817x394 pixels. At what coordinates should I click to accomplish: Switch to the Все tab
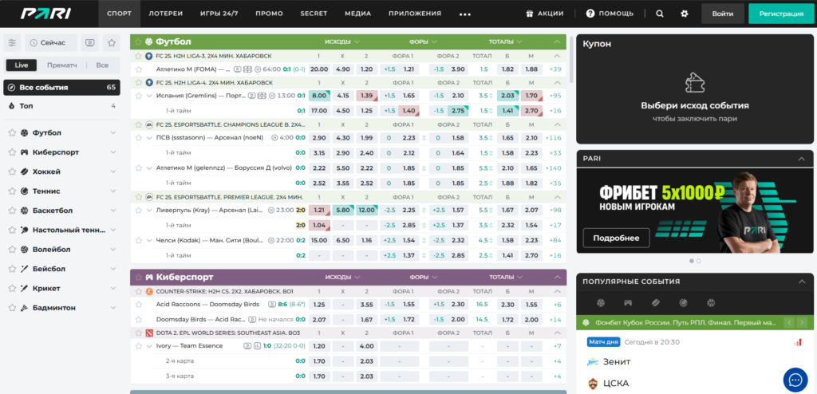103,65
